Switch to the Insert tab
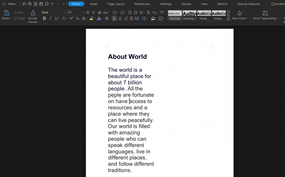This screenshot has width=285, height=177. pyautogui.click(x=94, y=4)
